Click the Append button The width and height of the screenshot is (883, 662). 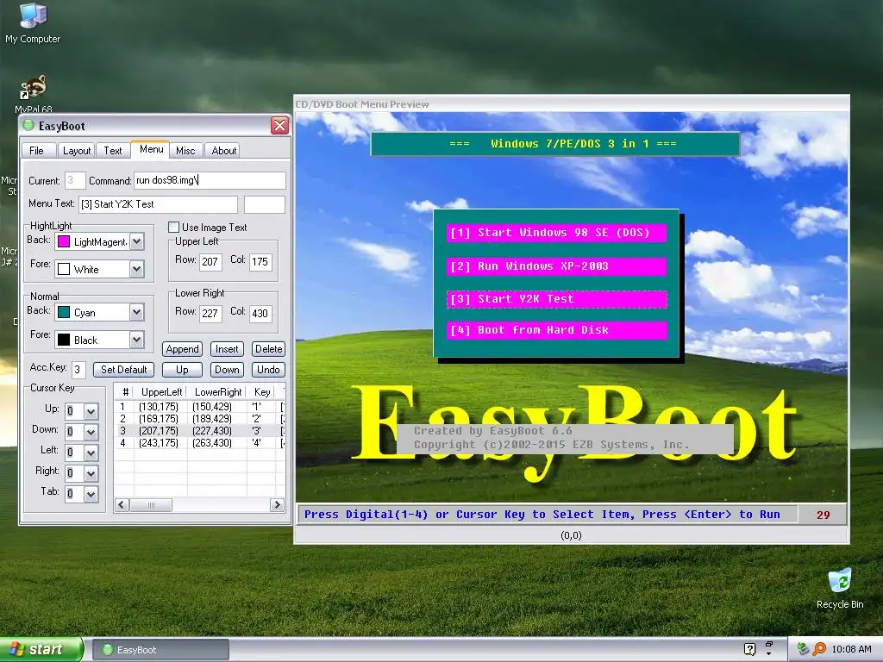(x=183, y=349)
